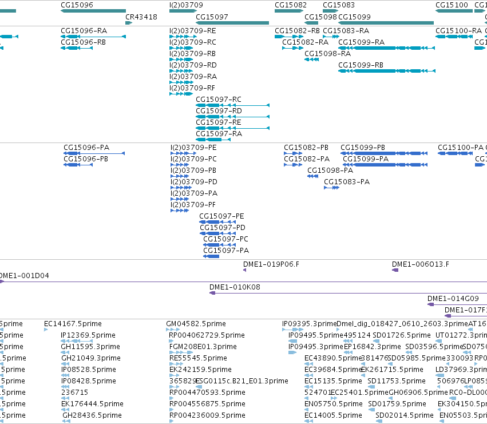Click EST EN05750.5prime

pos(334,404)
